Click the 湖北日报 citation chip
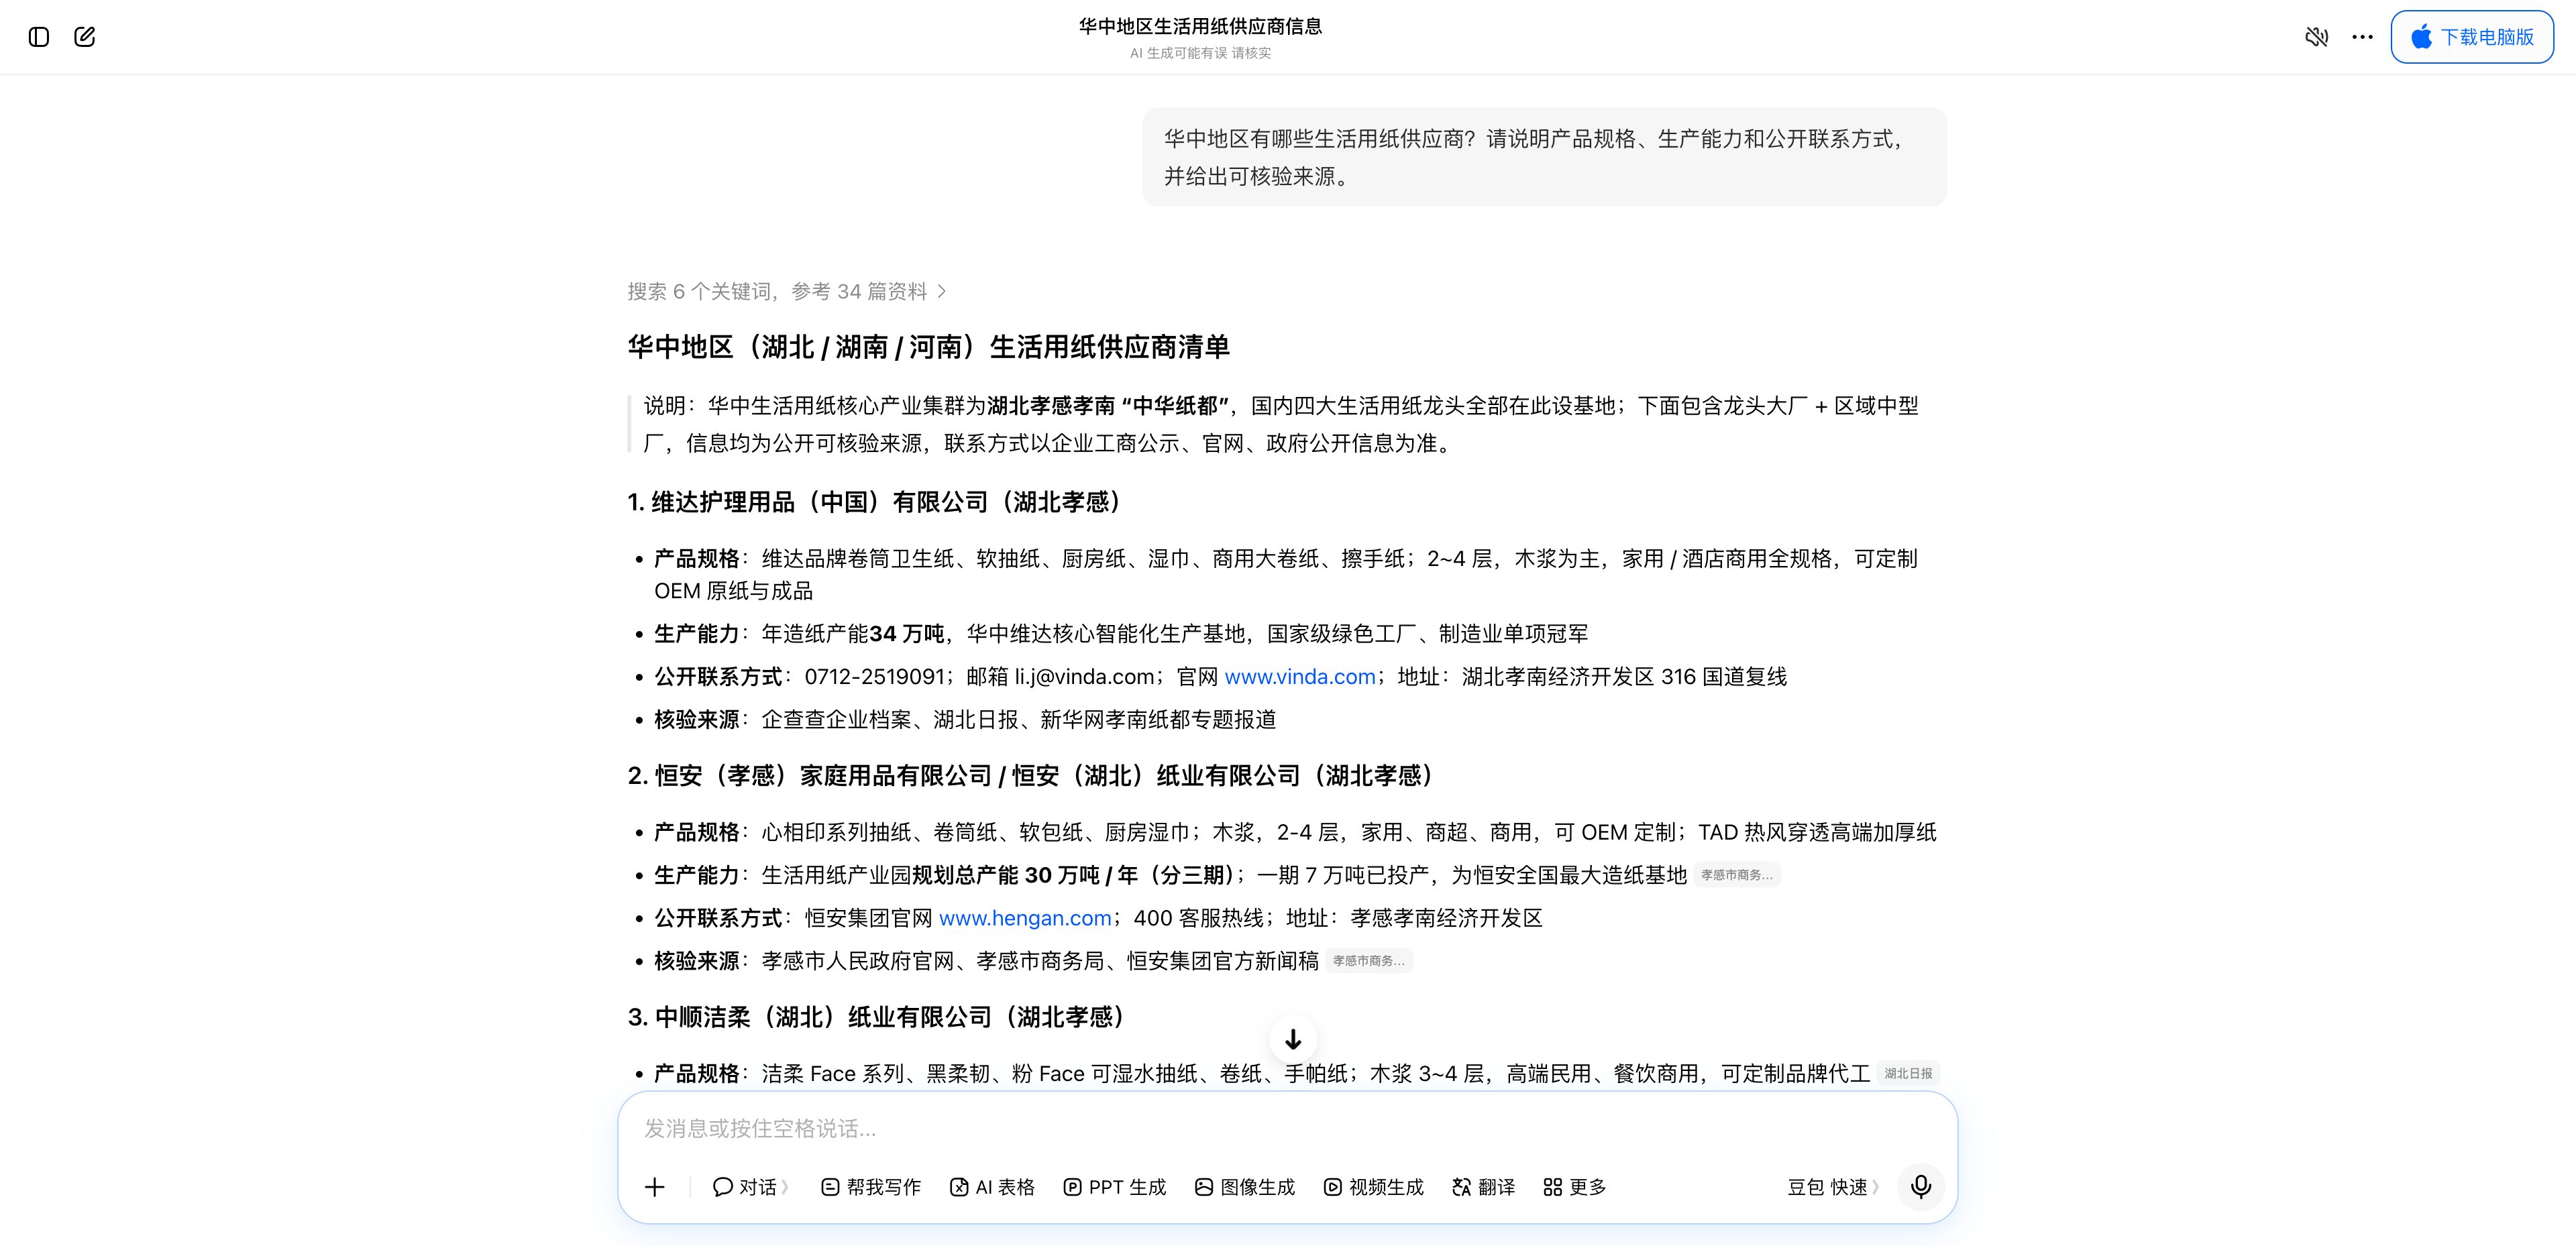 tap(1908, 1074)
